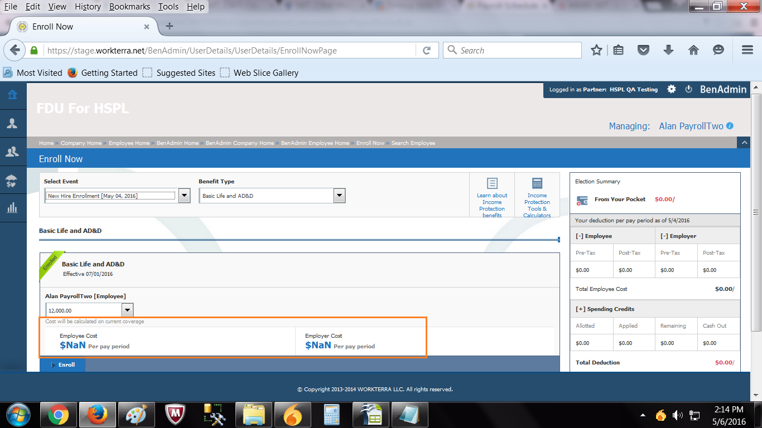762x428 pixels.
Task: Open the View menu
Action: (57, 7)
